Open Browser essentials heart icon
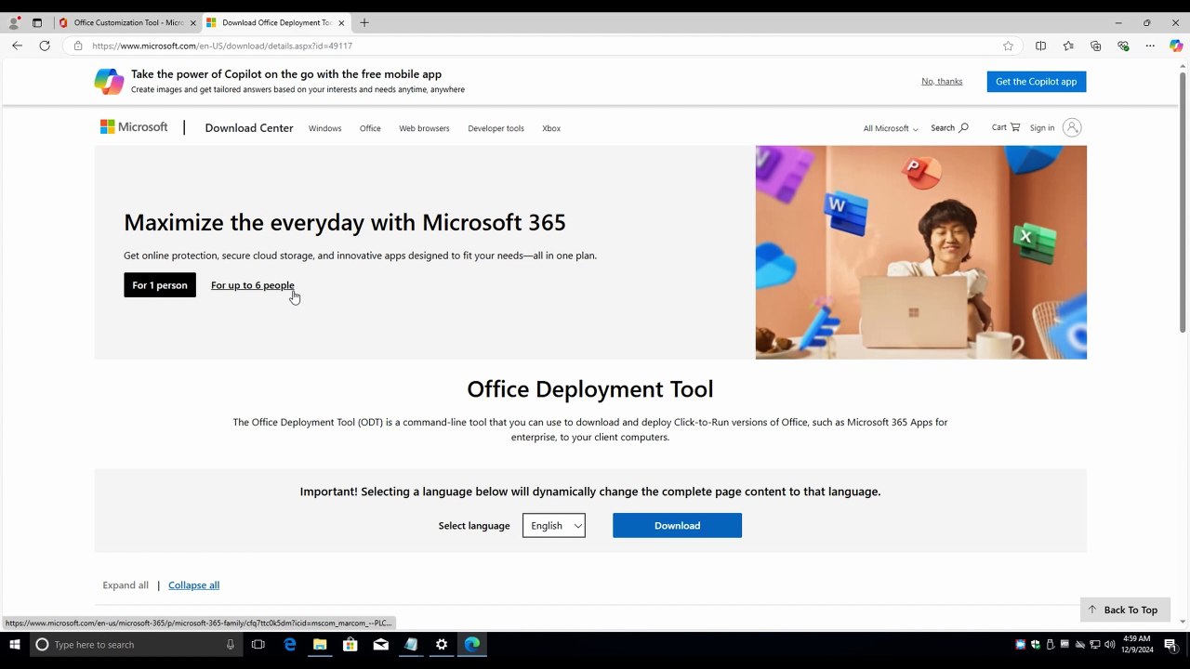The image size is (1190, 669). coord(1123,46)
